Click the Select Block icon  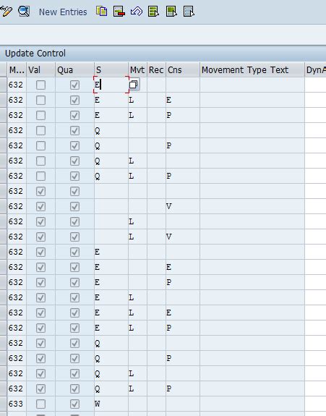pyautogui.click(x=171, y=12)
